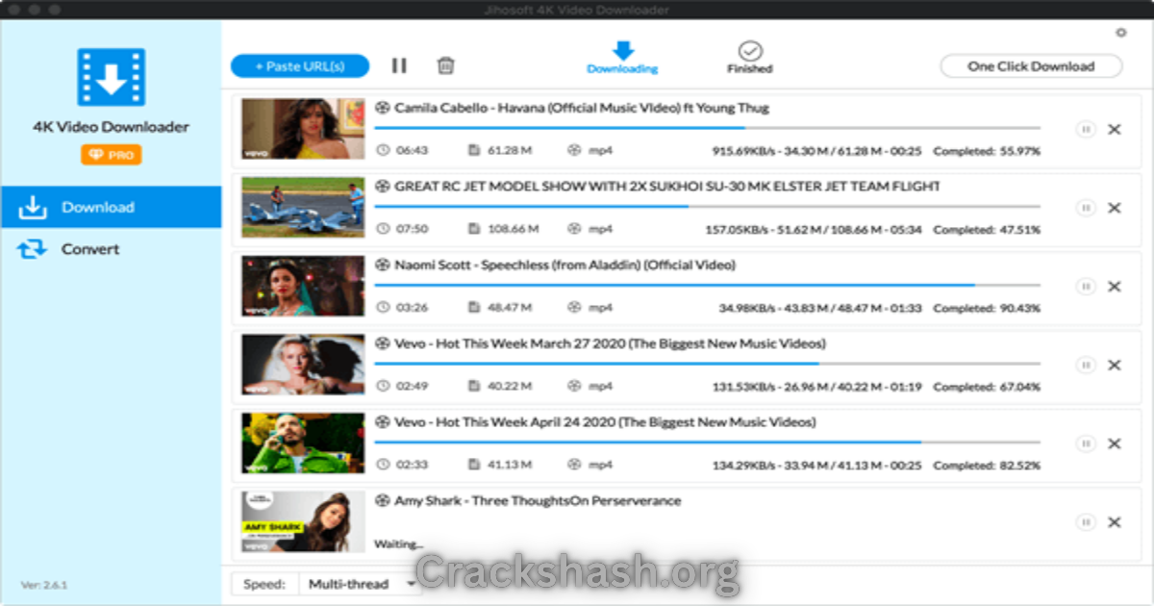Image resolution: width=1154 pixels, height=606 pixels.
Task: Click the clock duration icon next to 02:33
Action: [x=383, y=466]
